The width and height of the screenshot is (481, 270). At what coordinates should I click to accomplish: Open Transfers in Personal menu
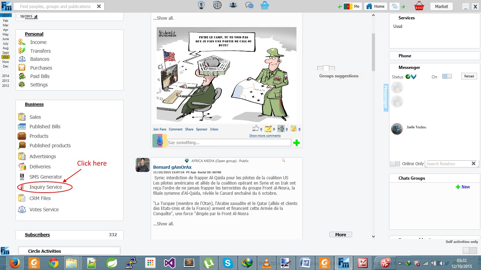tap(40, 51)
